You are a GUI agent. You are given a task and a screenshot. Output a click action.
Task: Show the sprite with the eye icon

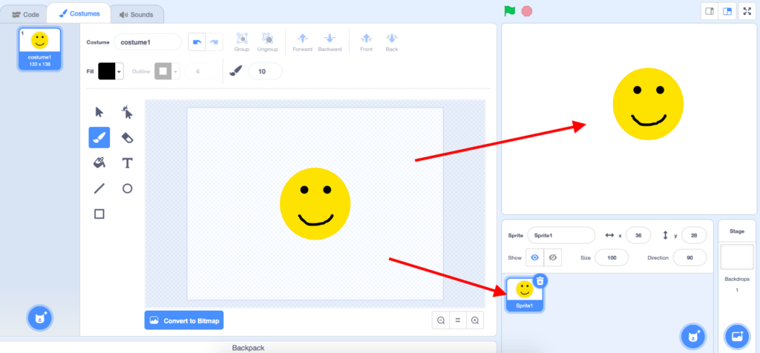[534, 257]
